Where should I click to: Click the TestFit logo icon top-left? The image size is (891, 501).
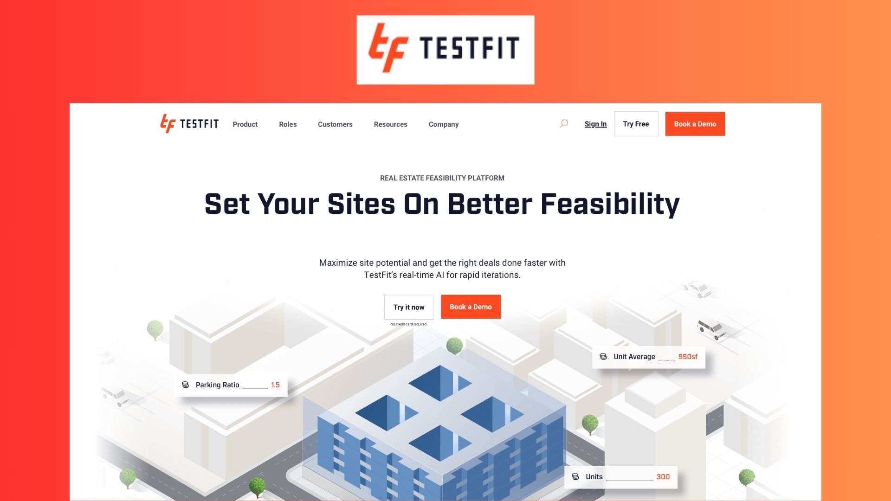pos(165,124)
